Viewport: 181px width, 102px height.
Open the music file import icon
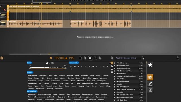pyautogui.click(x=150, y=90)
